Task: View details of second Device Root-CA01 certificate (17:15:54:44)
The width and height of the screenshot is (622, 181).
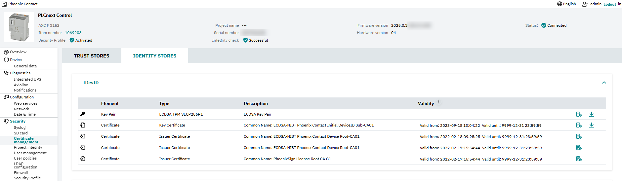Action: (579, 148)
